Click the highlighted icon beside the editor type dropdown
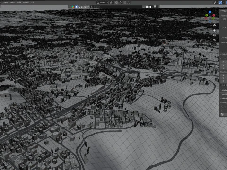The width and height of the screenshot is (227, 170). [x=76, y=7]
